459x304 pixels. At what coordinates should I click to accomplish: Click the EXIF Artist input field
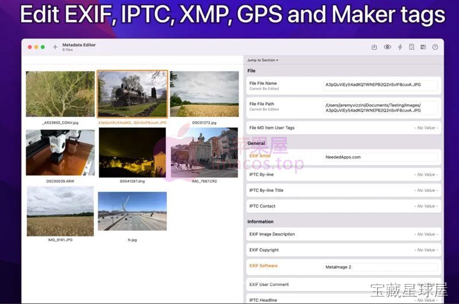(x=380, y=157)
